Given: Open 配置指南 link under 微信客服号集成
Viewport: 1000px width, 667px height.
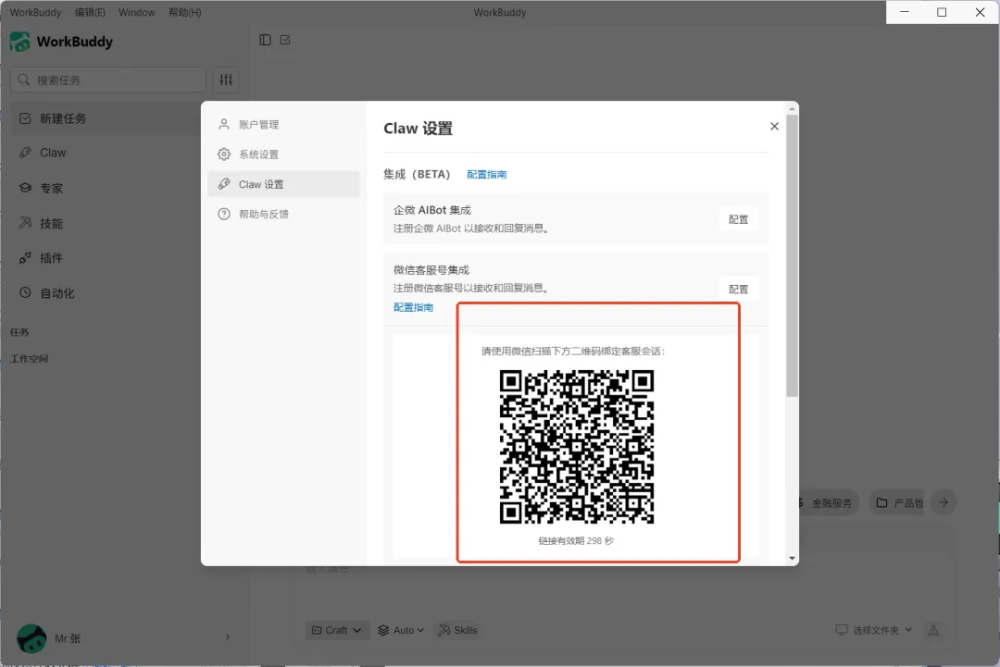Looking at the screenshot, I should [413, 307].
